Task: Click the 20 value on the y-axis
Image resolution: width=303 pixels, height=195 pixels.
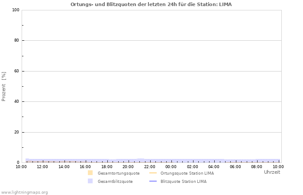Action: [x=17, y=132]
